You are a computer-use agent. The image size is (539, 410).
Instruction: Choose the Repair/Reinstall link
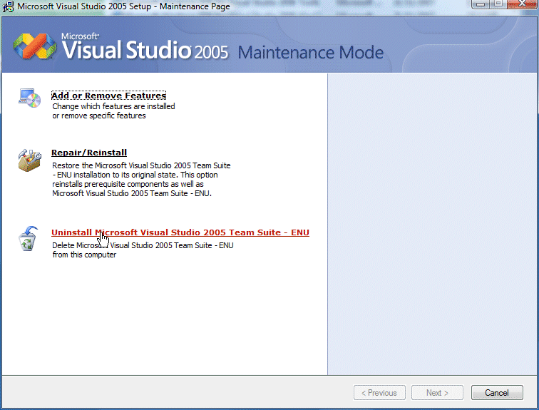click(89, 153)
